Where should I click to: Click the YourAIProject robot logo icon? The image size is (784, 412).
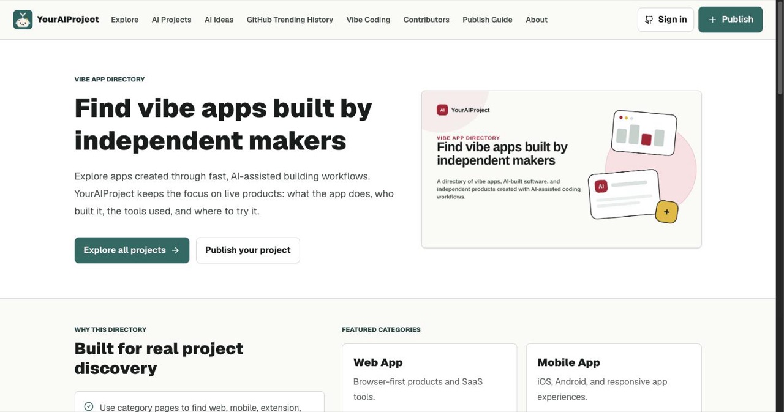pyautogui.click(x=23, y=20)
